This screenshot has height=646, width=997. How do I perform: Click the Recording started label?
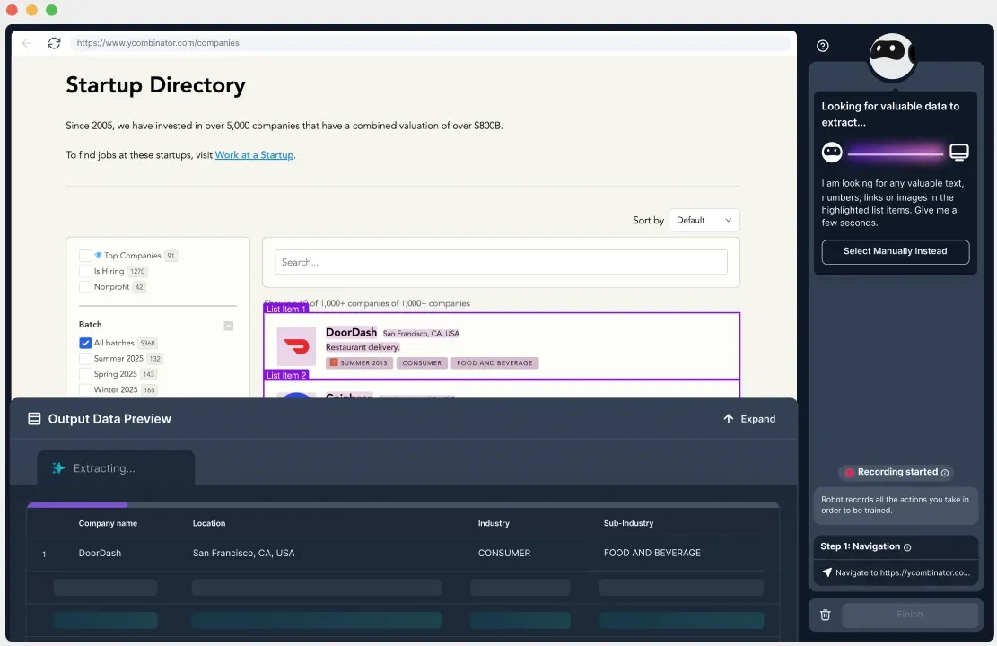click(897, 472)
